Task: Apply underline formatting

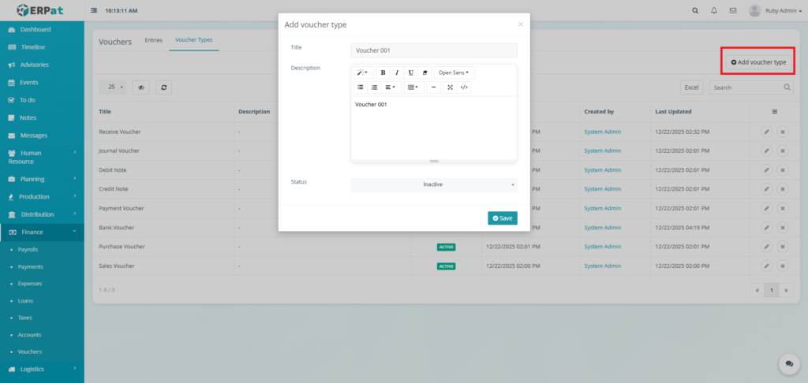Action: (x=410, y=73)
